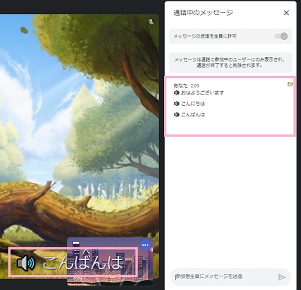Click the 通話中のメッセージ panel title
Viewport: 301px width, 290px height.
203,13
